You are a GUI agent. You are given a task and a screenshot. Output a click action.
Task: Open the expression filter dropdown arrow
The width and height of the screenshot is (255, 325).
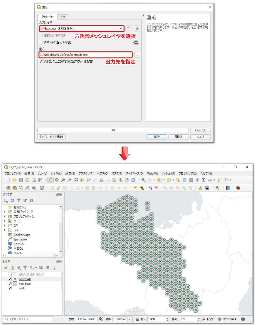[36, 268]
